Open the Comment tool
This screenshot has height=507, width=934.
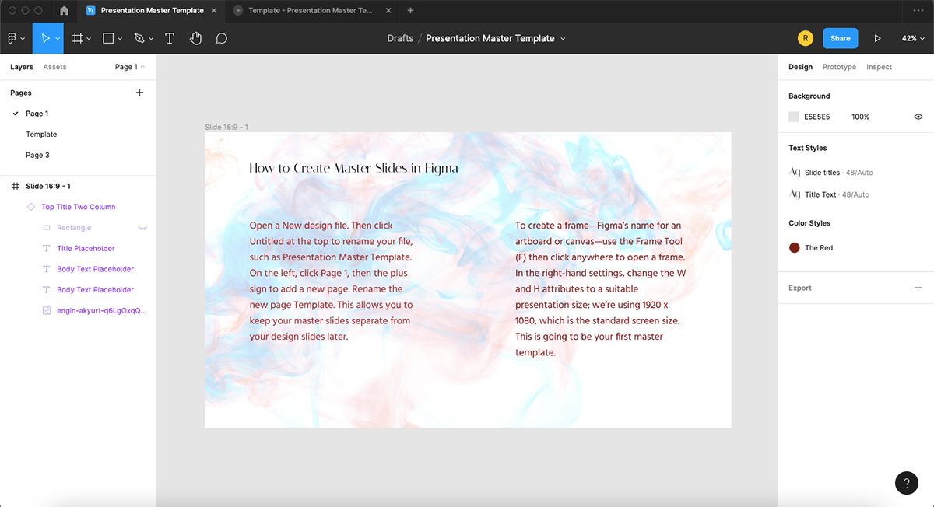(222, 37)
